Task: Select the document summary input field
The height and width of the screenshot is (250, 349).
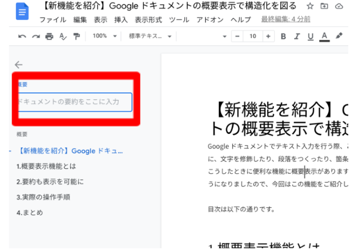Action: (75, 102)
